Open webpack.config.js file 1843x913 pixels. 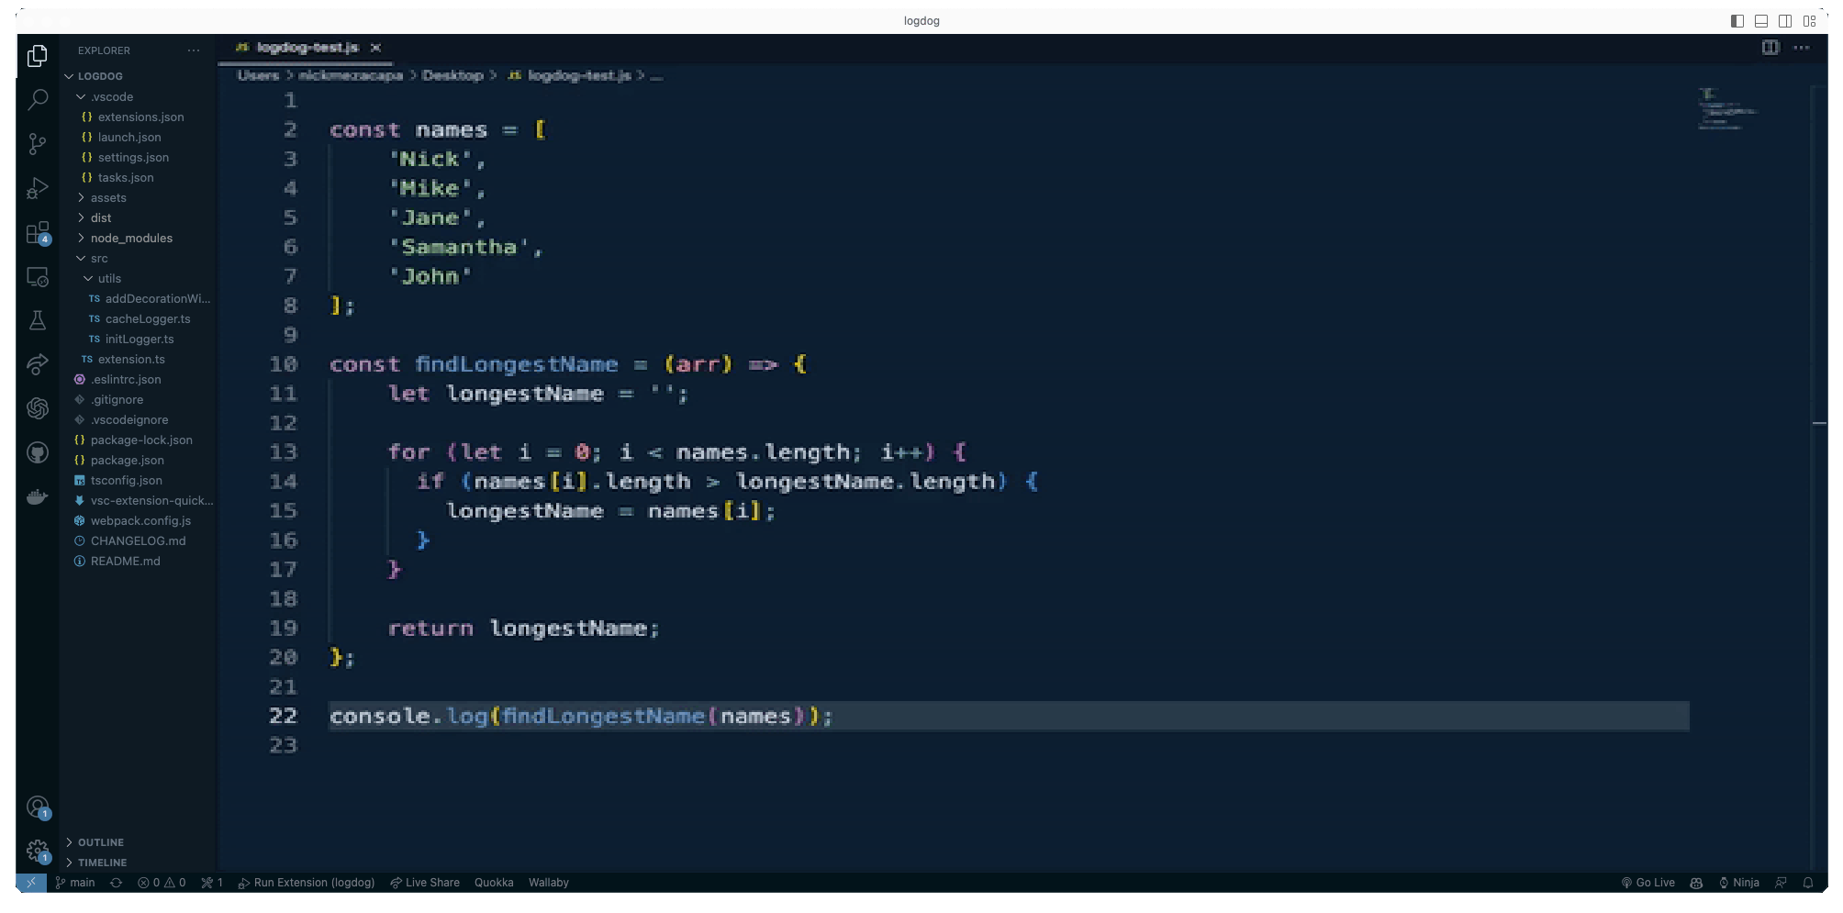(x=140, y=520)
